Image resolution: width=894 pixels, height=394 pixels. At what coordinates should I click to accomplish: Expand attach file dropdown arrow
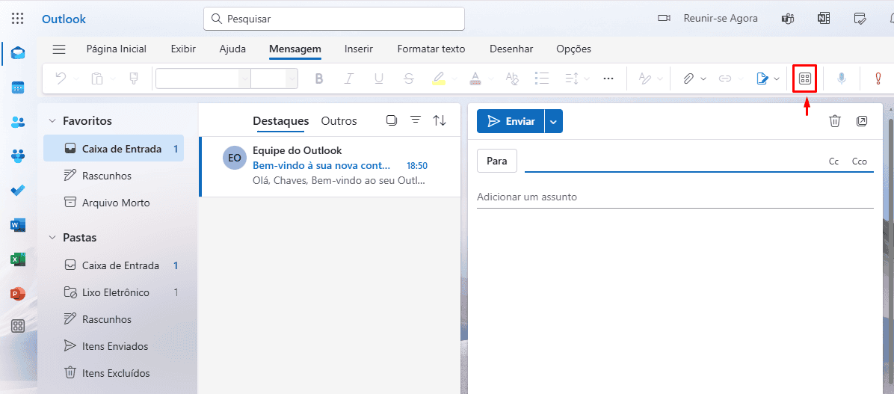tap(703, 79)
